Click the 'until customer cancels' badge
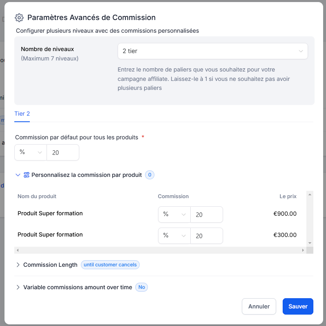 point(110,265)
